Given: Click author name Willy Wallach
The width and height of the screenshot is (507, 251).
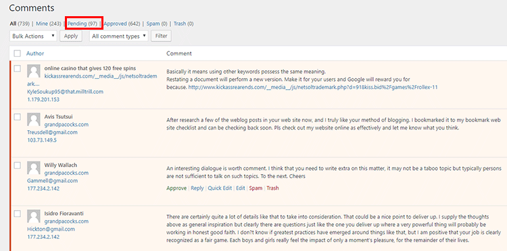Looking at the screenshot, I should (60, 165).
